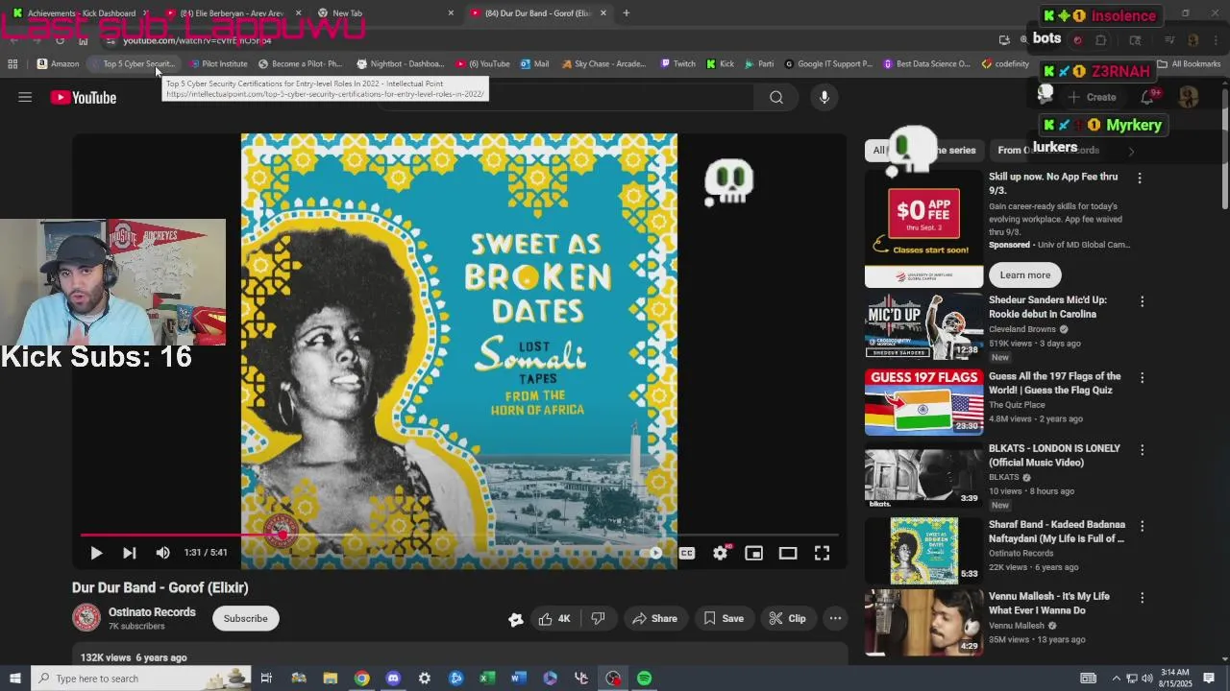The height and width of the screenshot is (691, 1230).
Task: Open options for Skill up now ad
Action: click(x=1140, y=178)
